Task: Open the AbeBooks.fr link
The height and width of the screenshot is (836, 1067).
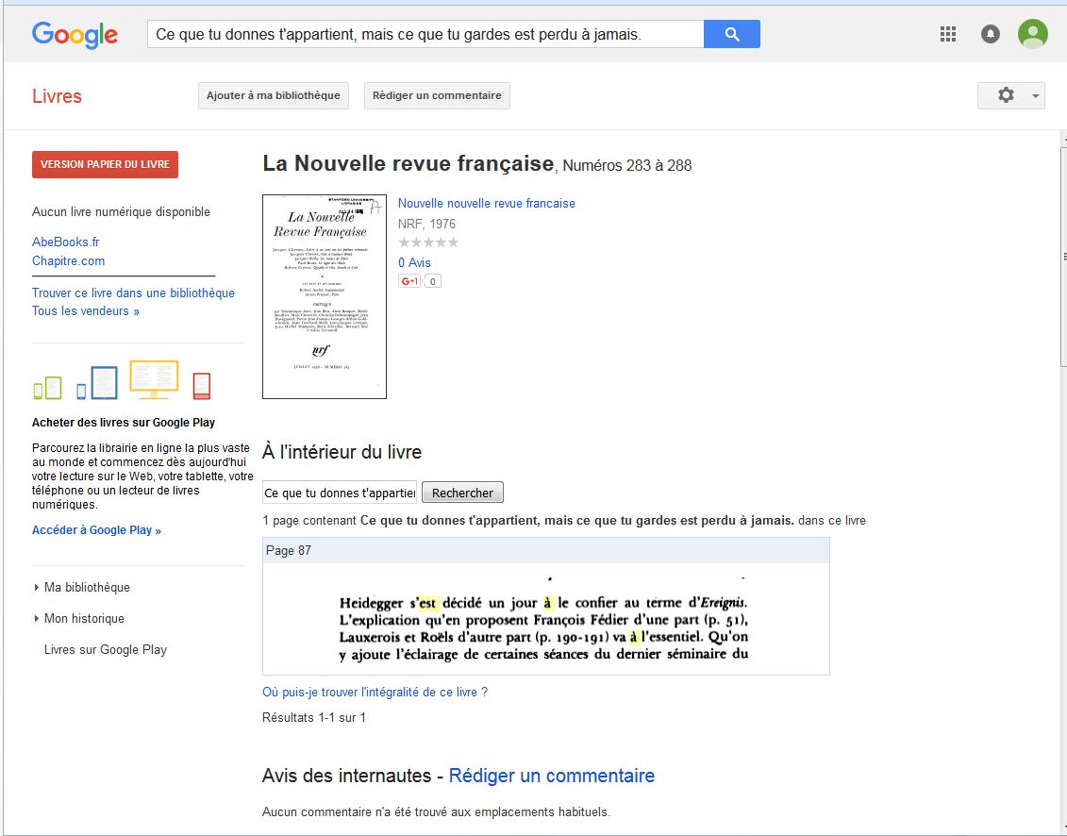Action: point(66,242)
